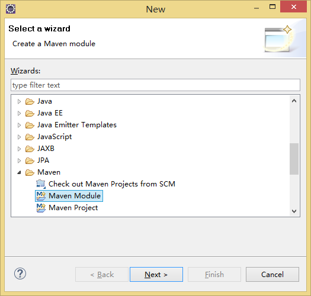Screen dimensions: 311x296
Task: Click the scroll down arrow in wizard list
Action: [x=294, y=211]
